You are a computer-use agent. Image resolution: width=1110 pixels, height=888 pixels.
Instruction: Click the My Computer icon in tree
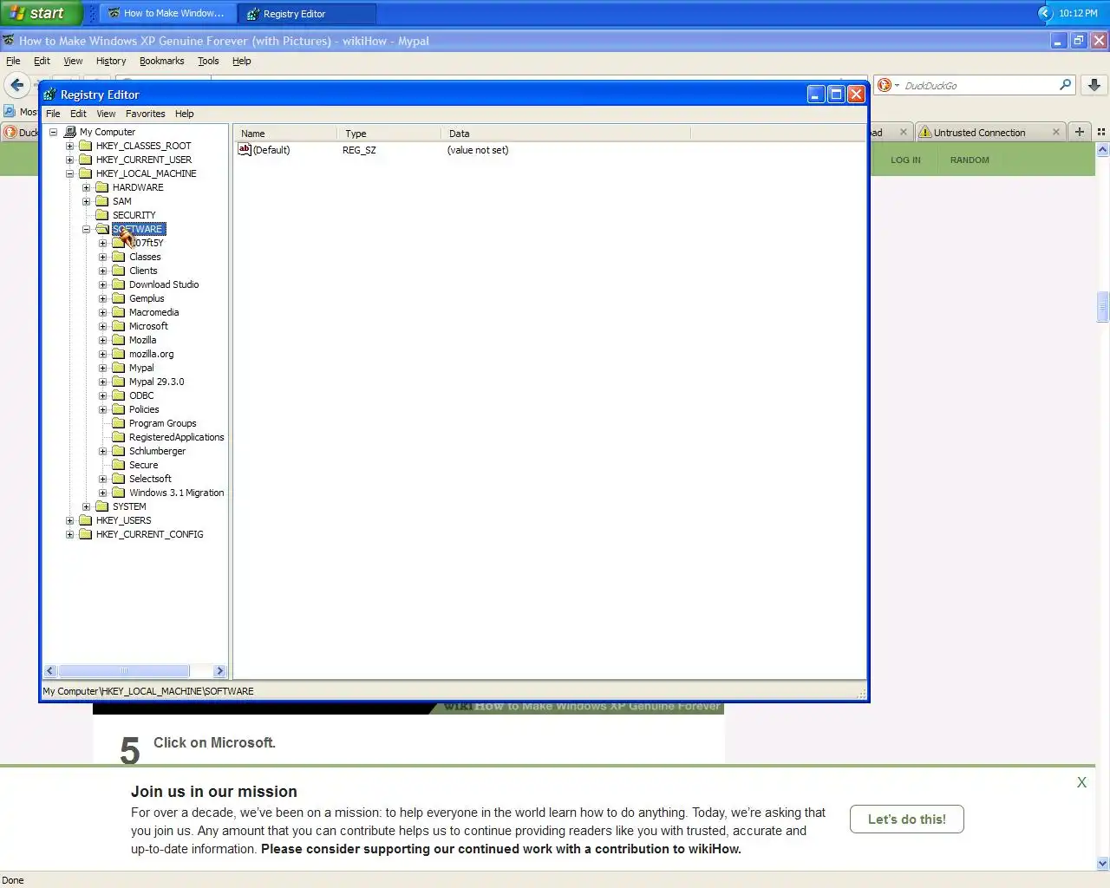[x=70, y=132]
